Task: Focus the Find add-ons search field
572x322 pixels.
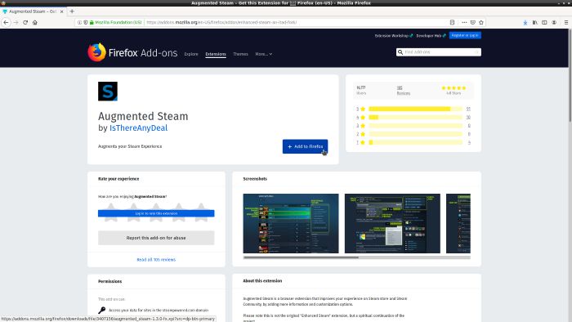Action: point(439,52)
